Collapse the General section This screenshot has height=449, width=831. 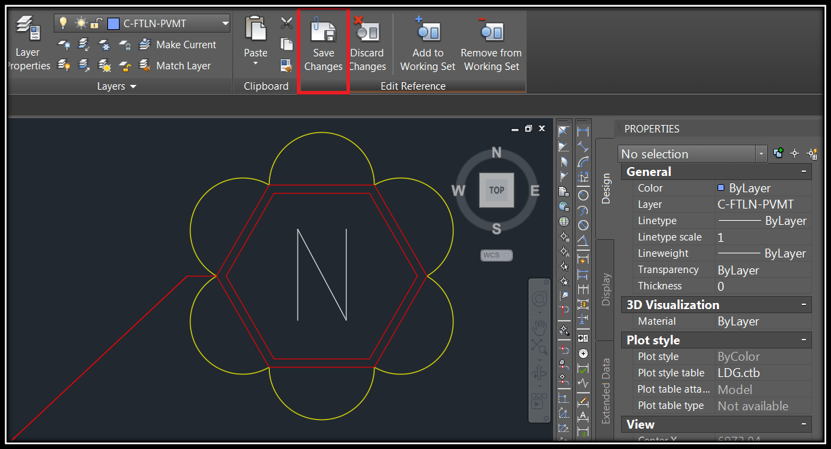point(804,172)
